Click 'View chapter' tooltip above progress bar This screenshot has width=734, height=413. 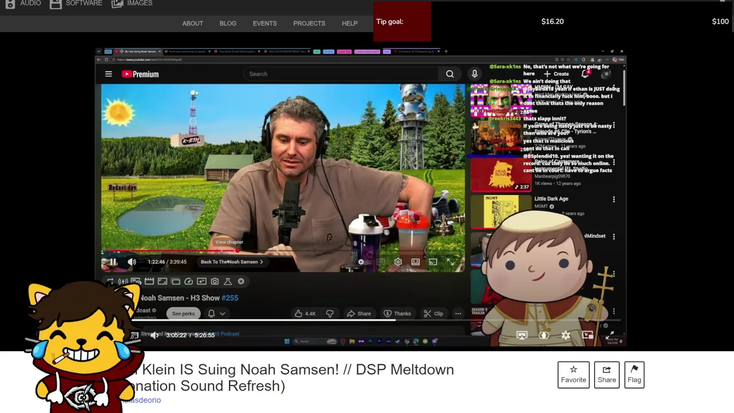coord(229,242)
